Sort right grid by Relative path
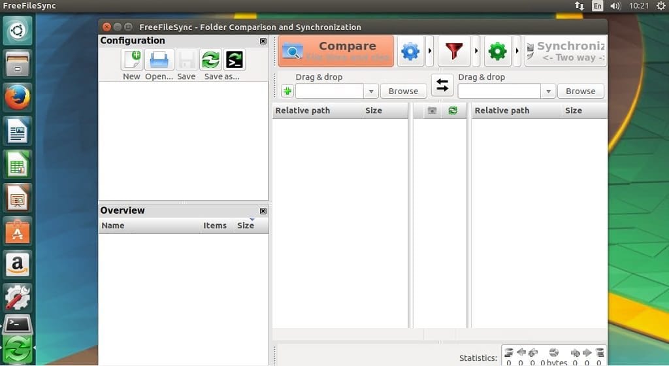The width and height of the screenshot is (669, 366). click(517, 110)
